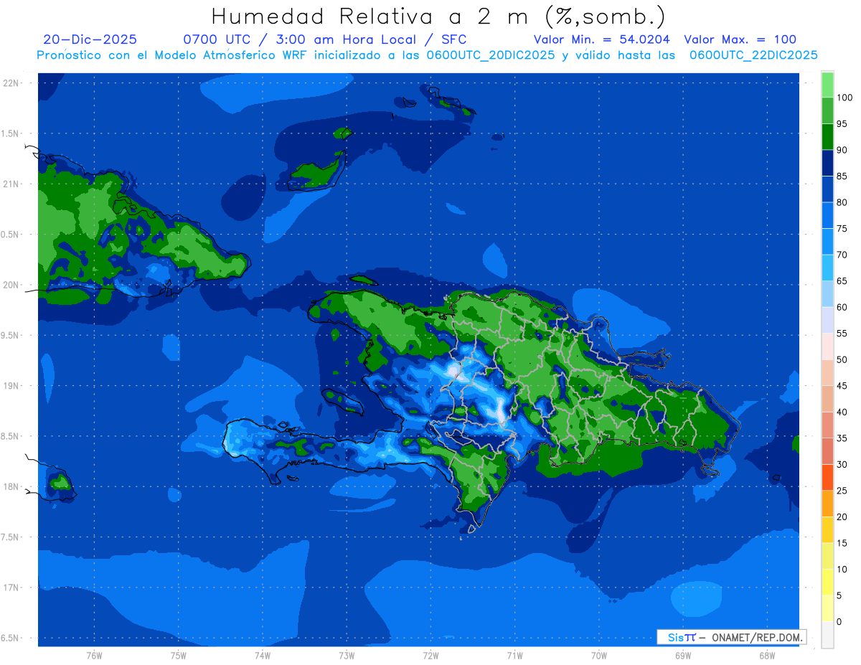
Task: Click the red-orange legend swatch between 25 and 30
Action: pos(827,477)
